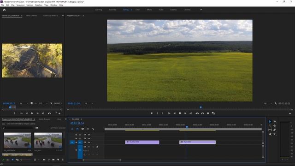This screenshot has width=295, height=166.
Task: Go to In point in Source monitor
Action: click(x=22, y=113)
